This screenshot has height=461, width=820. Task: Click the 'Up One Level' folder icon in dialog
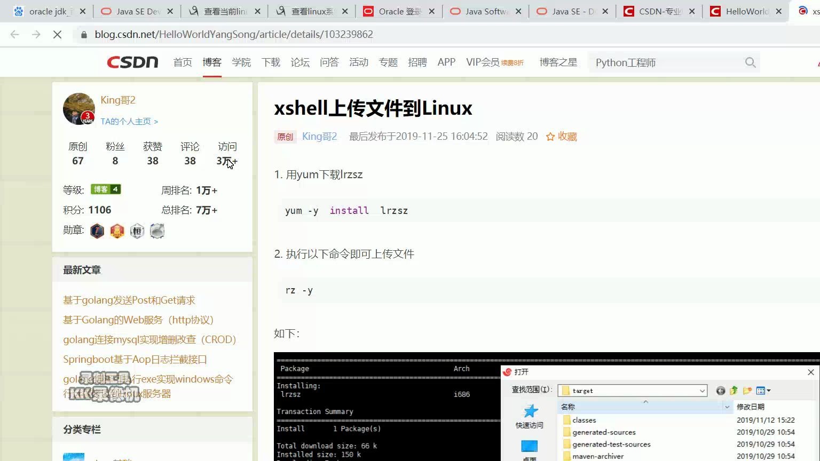point(734,390)
